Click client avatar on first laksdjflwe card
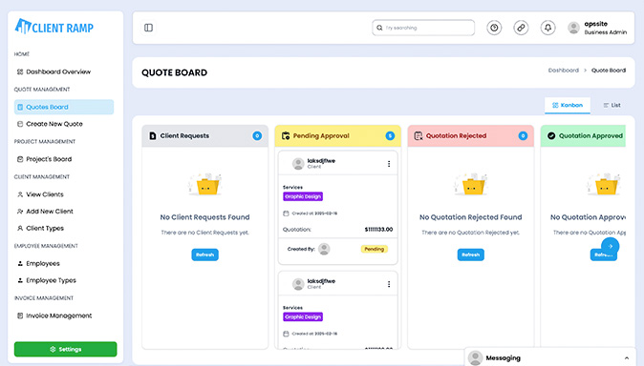 click(x=298, y=164)
